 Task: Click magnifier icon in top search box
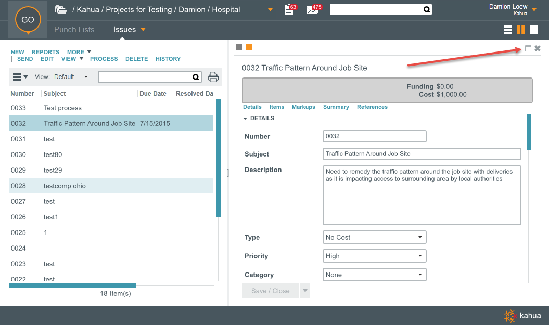point(426,9)
